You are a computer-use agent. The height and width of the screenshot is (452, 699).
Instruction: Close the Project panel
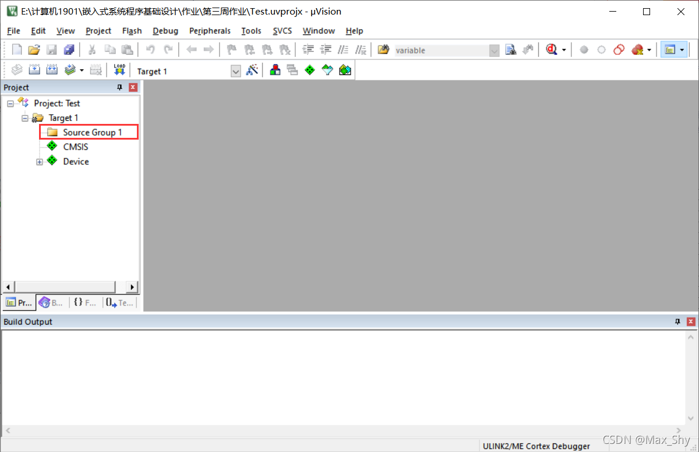pos(133,87)
